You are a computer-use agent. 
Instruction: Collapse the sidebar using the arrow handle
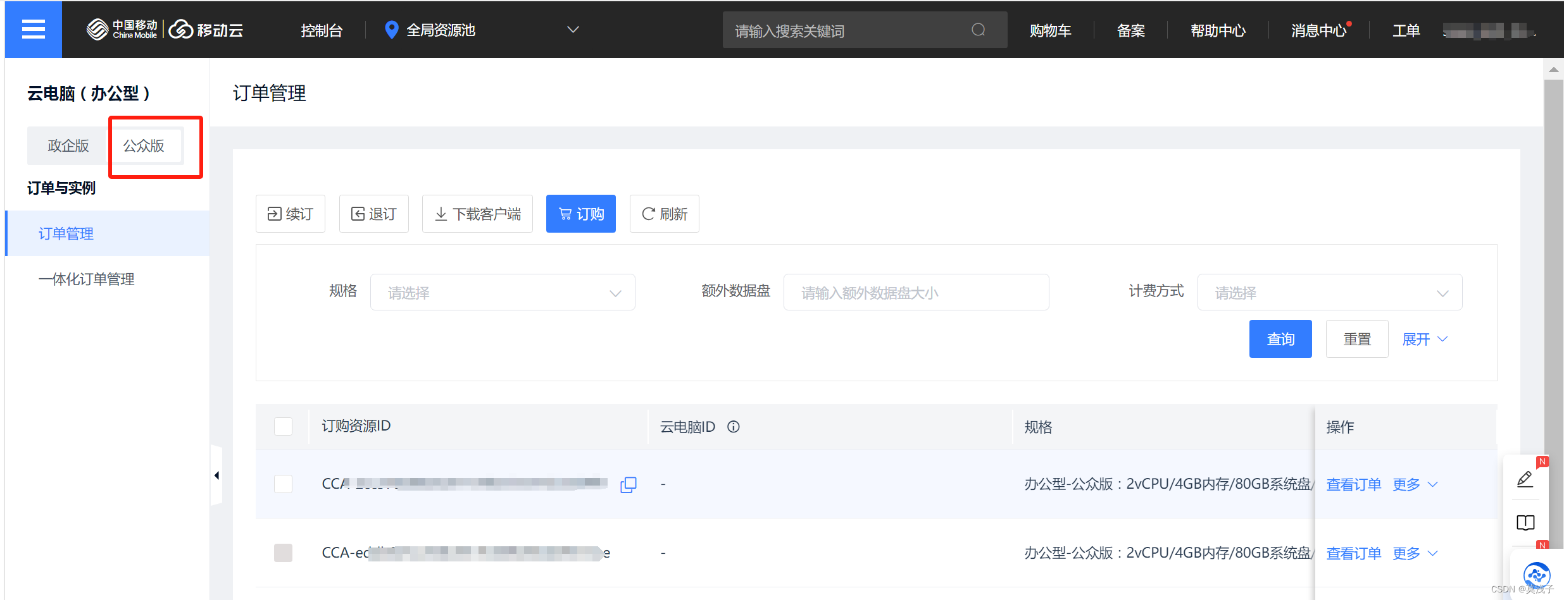click(x=216, y=475)
